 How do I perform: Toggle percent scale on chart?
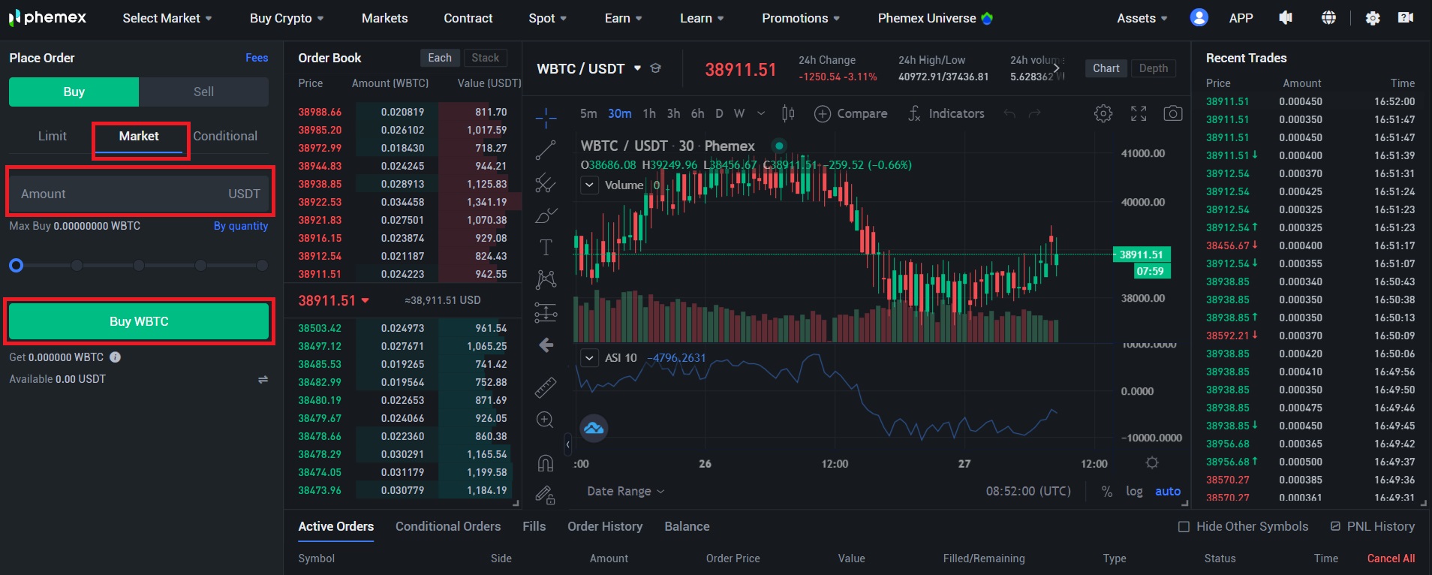[1106, 491]
